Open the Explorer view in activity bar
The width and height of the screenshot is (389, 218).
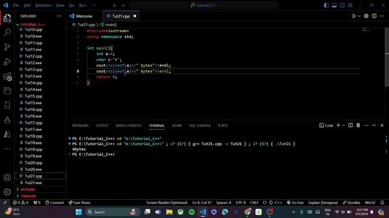7,18
